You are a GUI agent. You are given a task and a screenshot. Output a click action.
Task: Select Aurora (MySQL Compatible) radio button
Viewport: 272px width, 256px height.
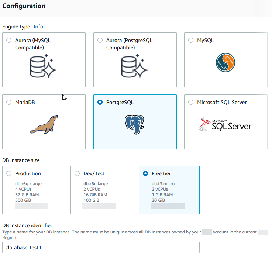[x=9, y=41]
